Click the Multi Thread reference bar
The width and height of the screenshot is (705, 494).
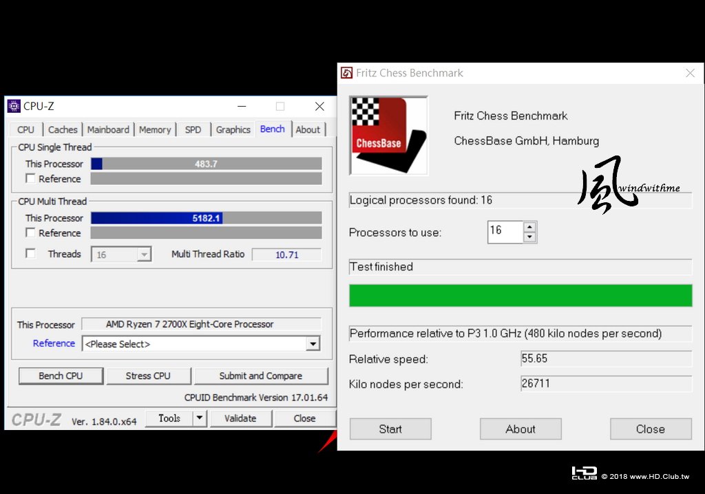point(207,233)
